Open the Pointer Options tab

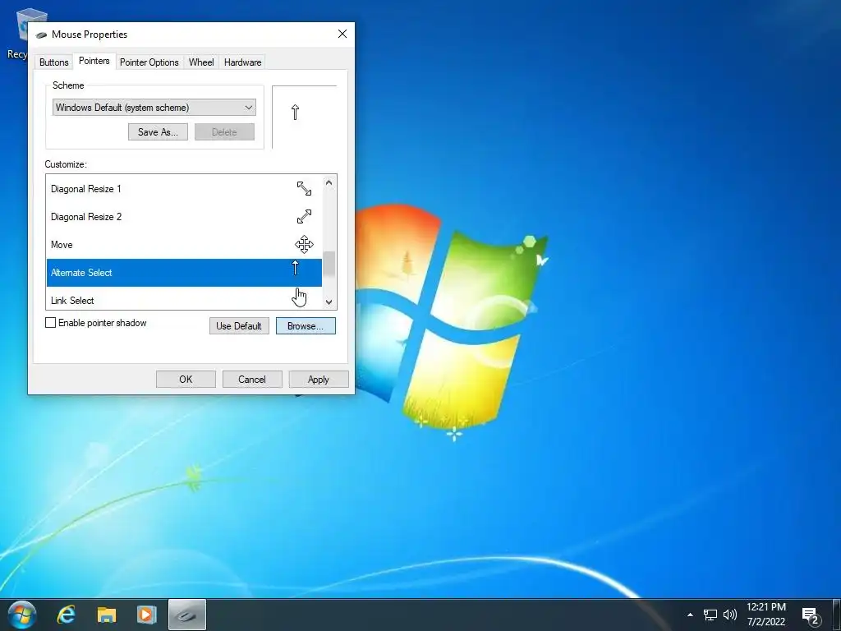149,62
